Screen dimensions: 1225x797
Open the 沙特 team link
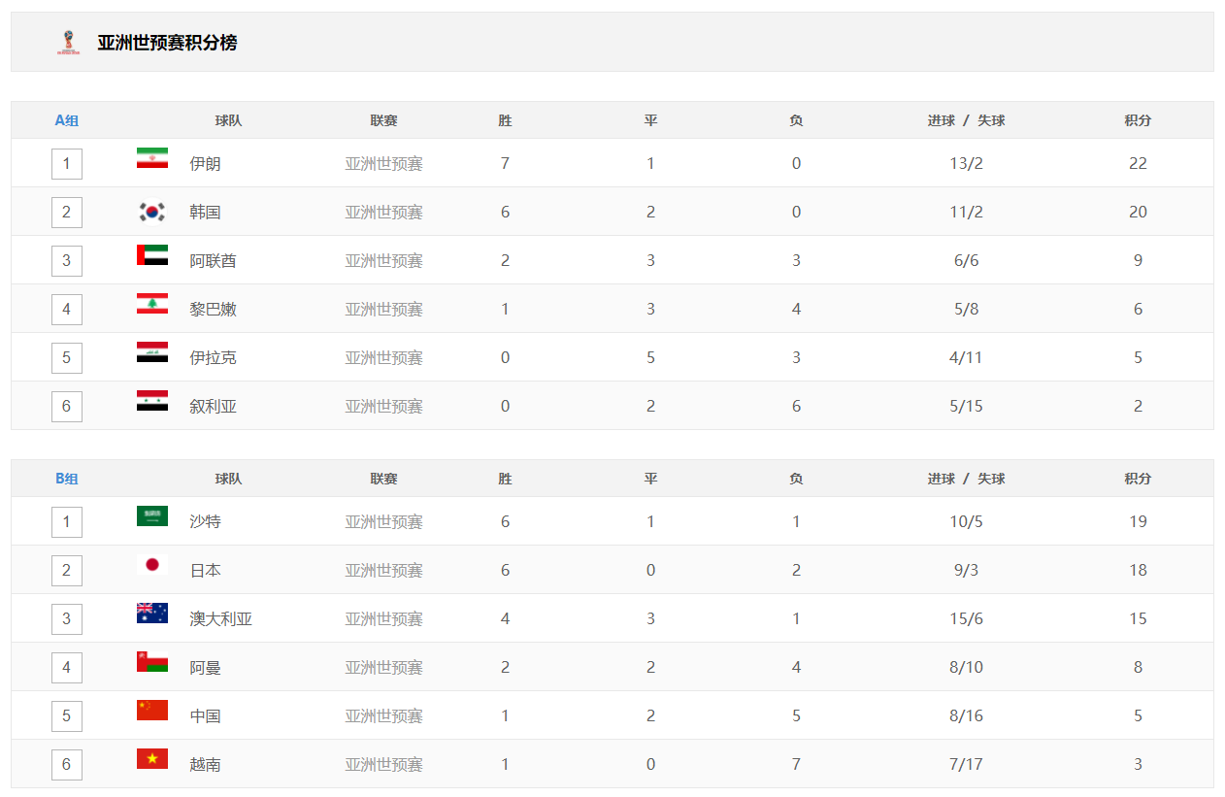pyautogui.click(x=206, y=521)
